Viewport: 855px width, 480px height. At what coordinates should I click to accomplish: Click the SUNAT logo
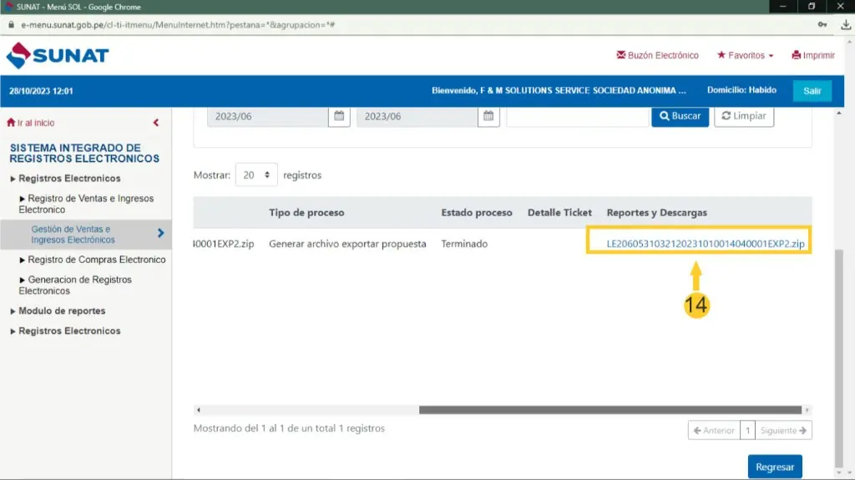(58, 56)
